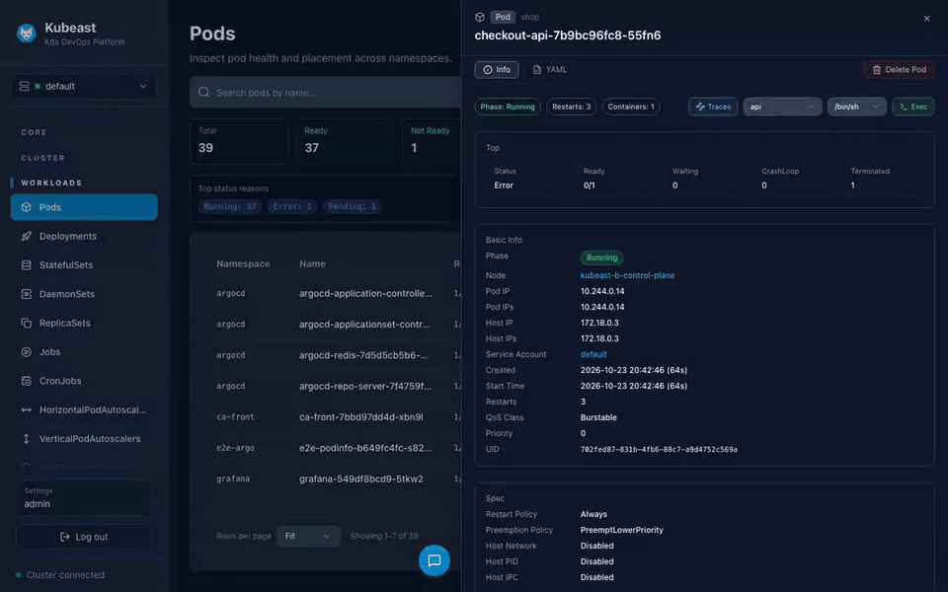The width and height of the screenshot is (948, 592).
Task: Open the api container dropdown
Action: click(x=782, y=107)
